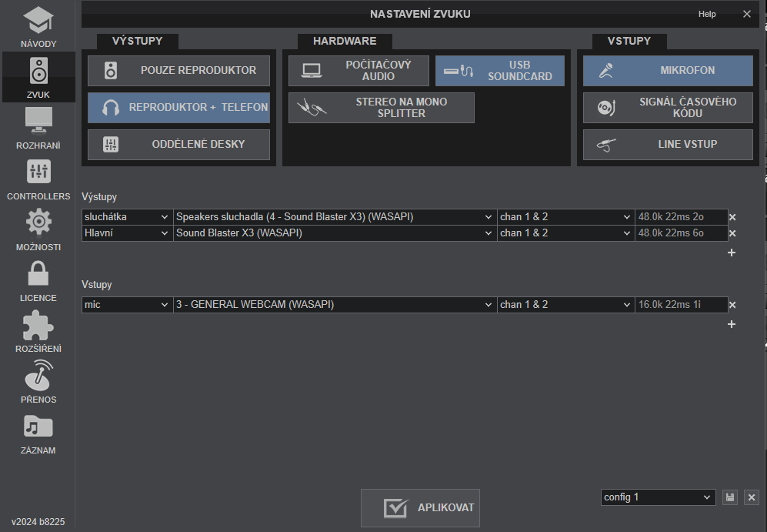Open the Rozhraní interface settings

(x=38, y=128)
